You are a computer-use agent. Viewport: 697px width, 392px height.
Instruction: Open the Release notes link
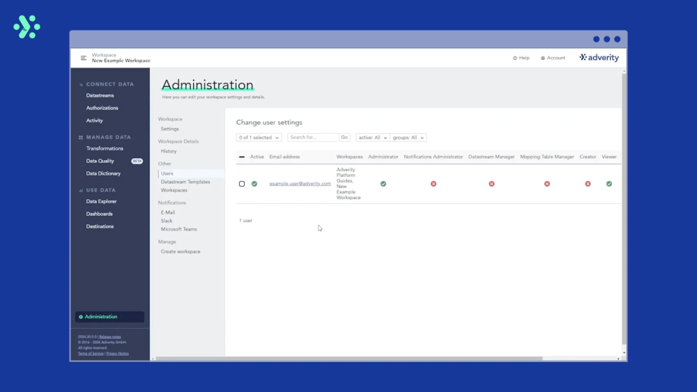click(110, 337)
